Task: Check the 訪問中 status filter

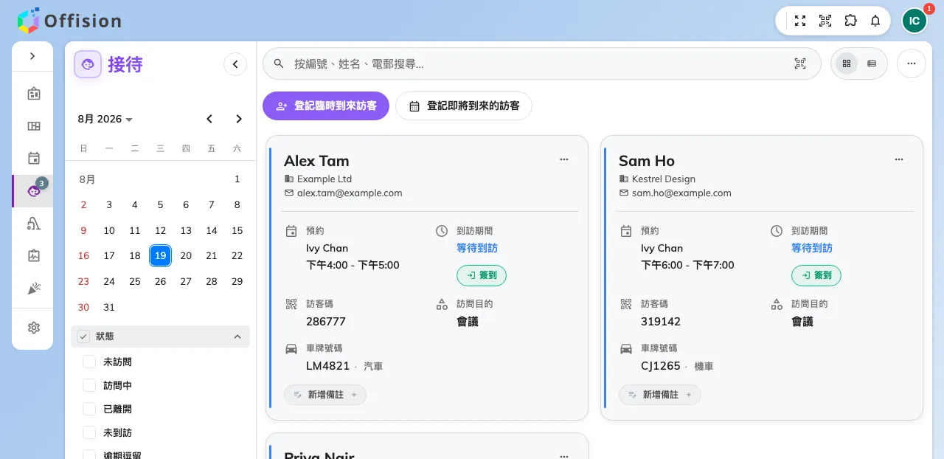Action: 89,385
